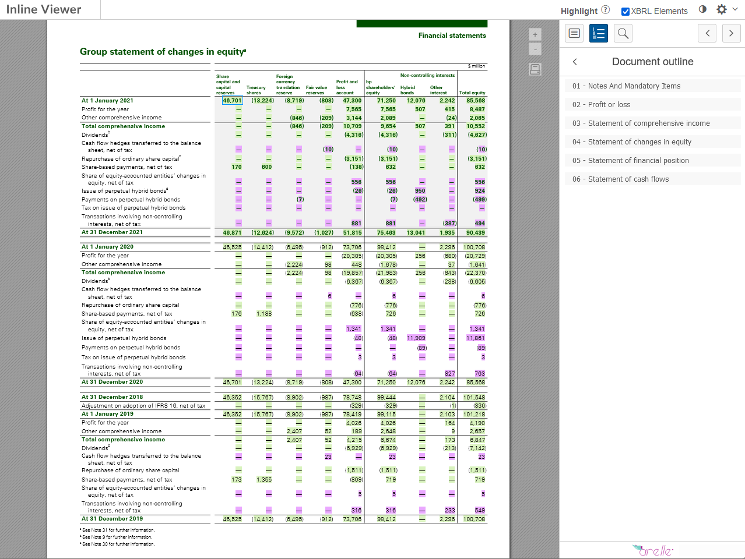Image resolution: width=745 pixels, height=559 pixels.
Task: Select 13,041 hybrid bonds at 31 December 2021
Action: pyautogui.click(x=416, y=233)
